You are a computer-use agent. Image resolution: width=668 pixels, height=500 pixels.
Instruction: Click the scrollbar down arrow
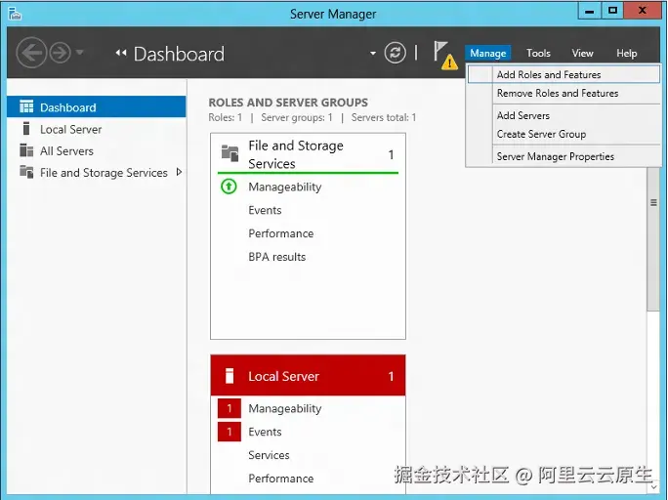click(654, 486)
